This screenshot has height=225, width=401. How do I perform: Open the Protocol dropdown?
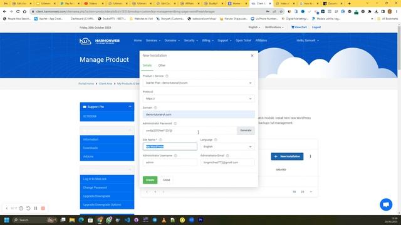pos(199,99)
